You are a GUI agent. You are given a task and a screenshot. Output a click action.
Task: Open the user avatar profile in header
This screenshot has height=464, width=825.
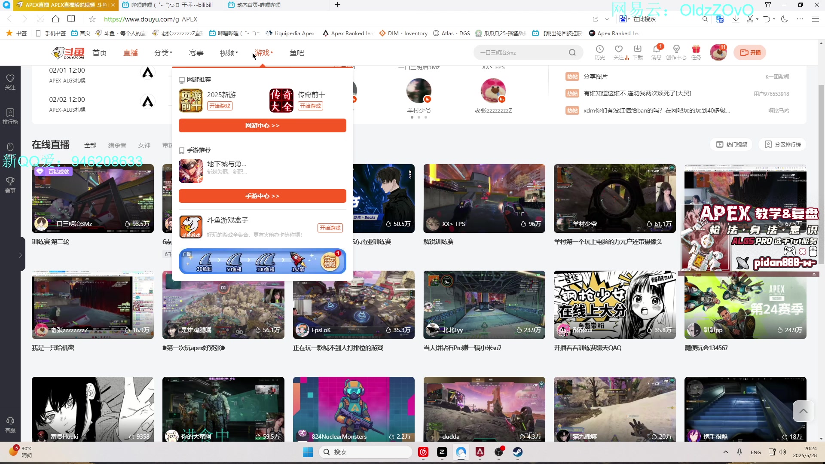[x=718, y=52]
